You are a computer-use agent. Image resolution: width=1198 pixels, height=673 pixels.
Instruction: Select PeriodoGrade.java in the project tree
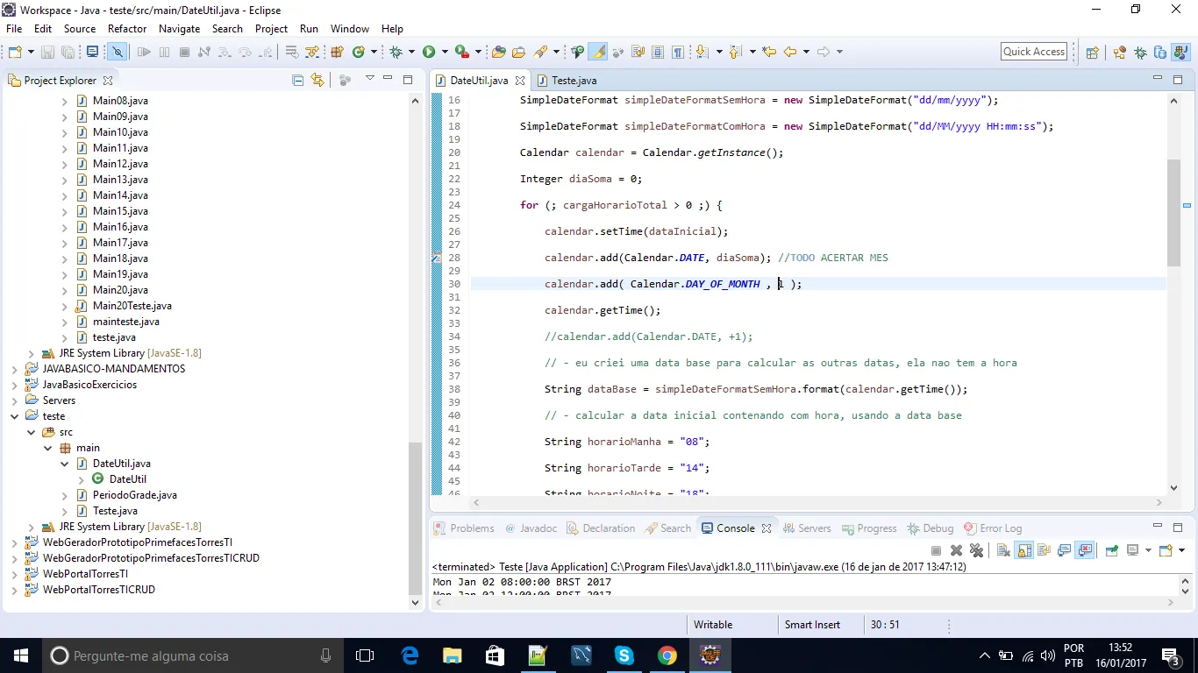[134, 495]
